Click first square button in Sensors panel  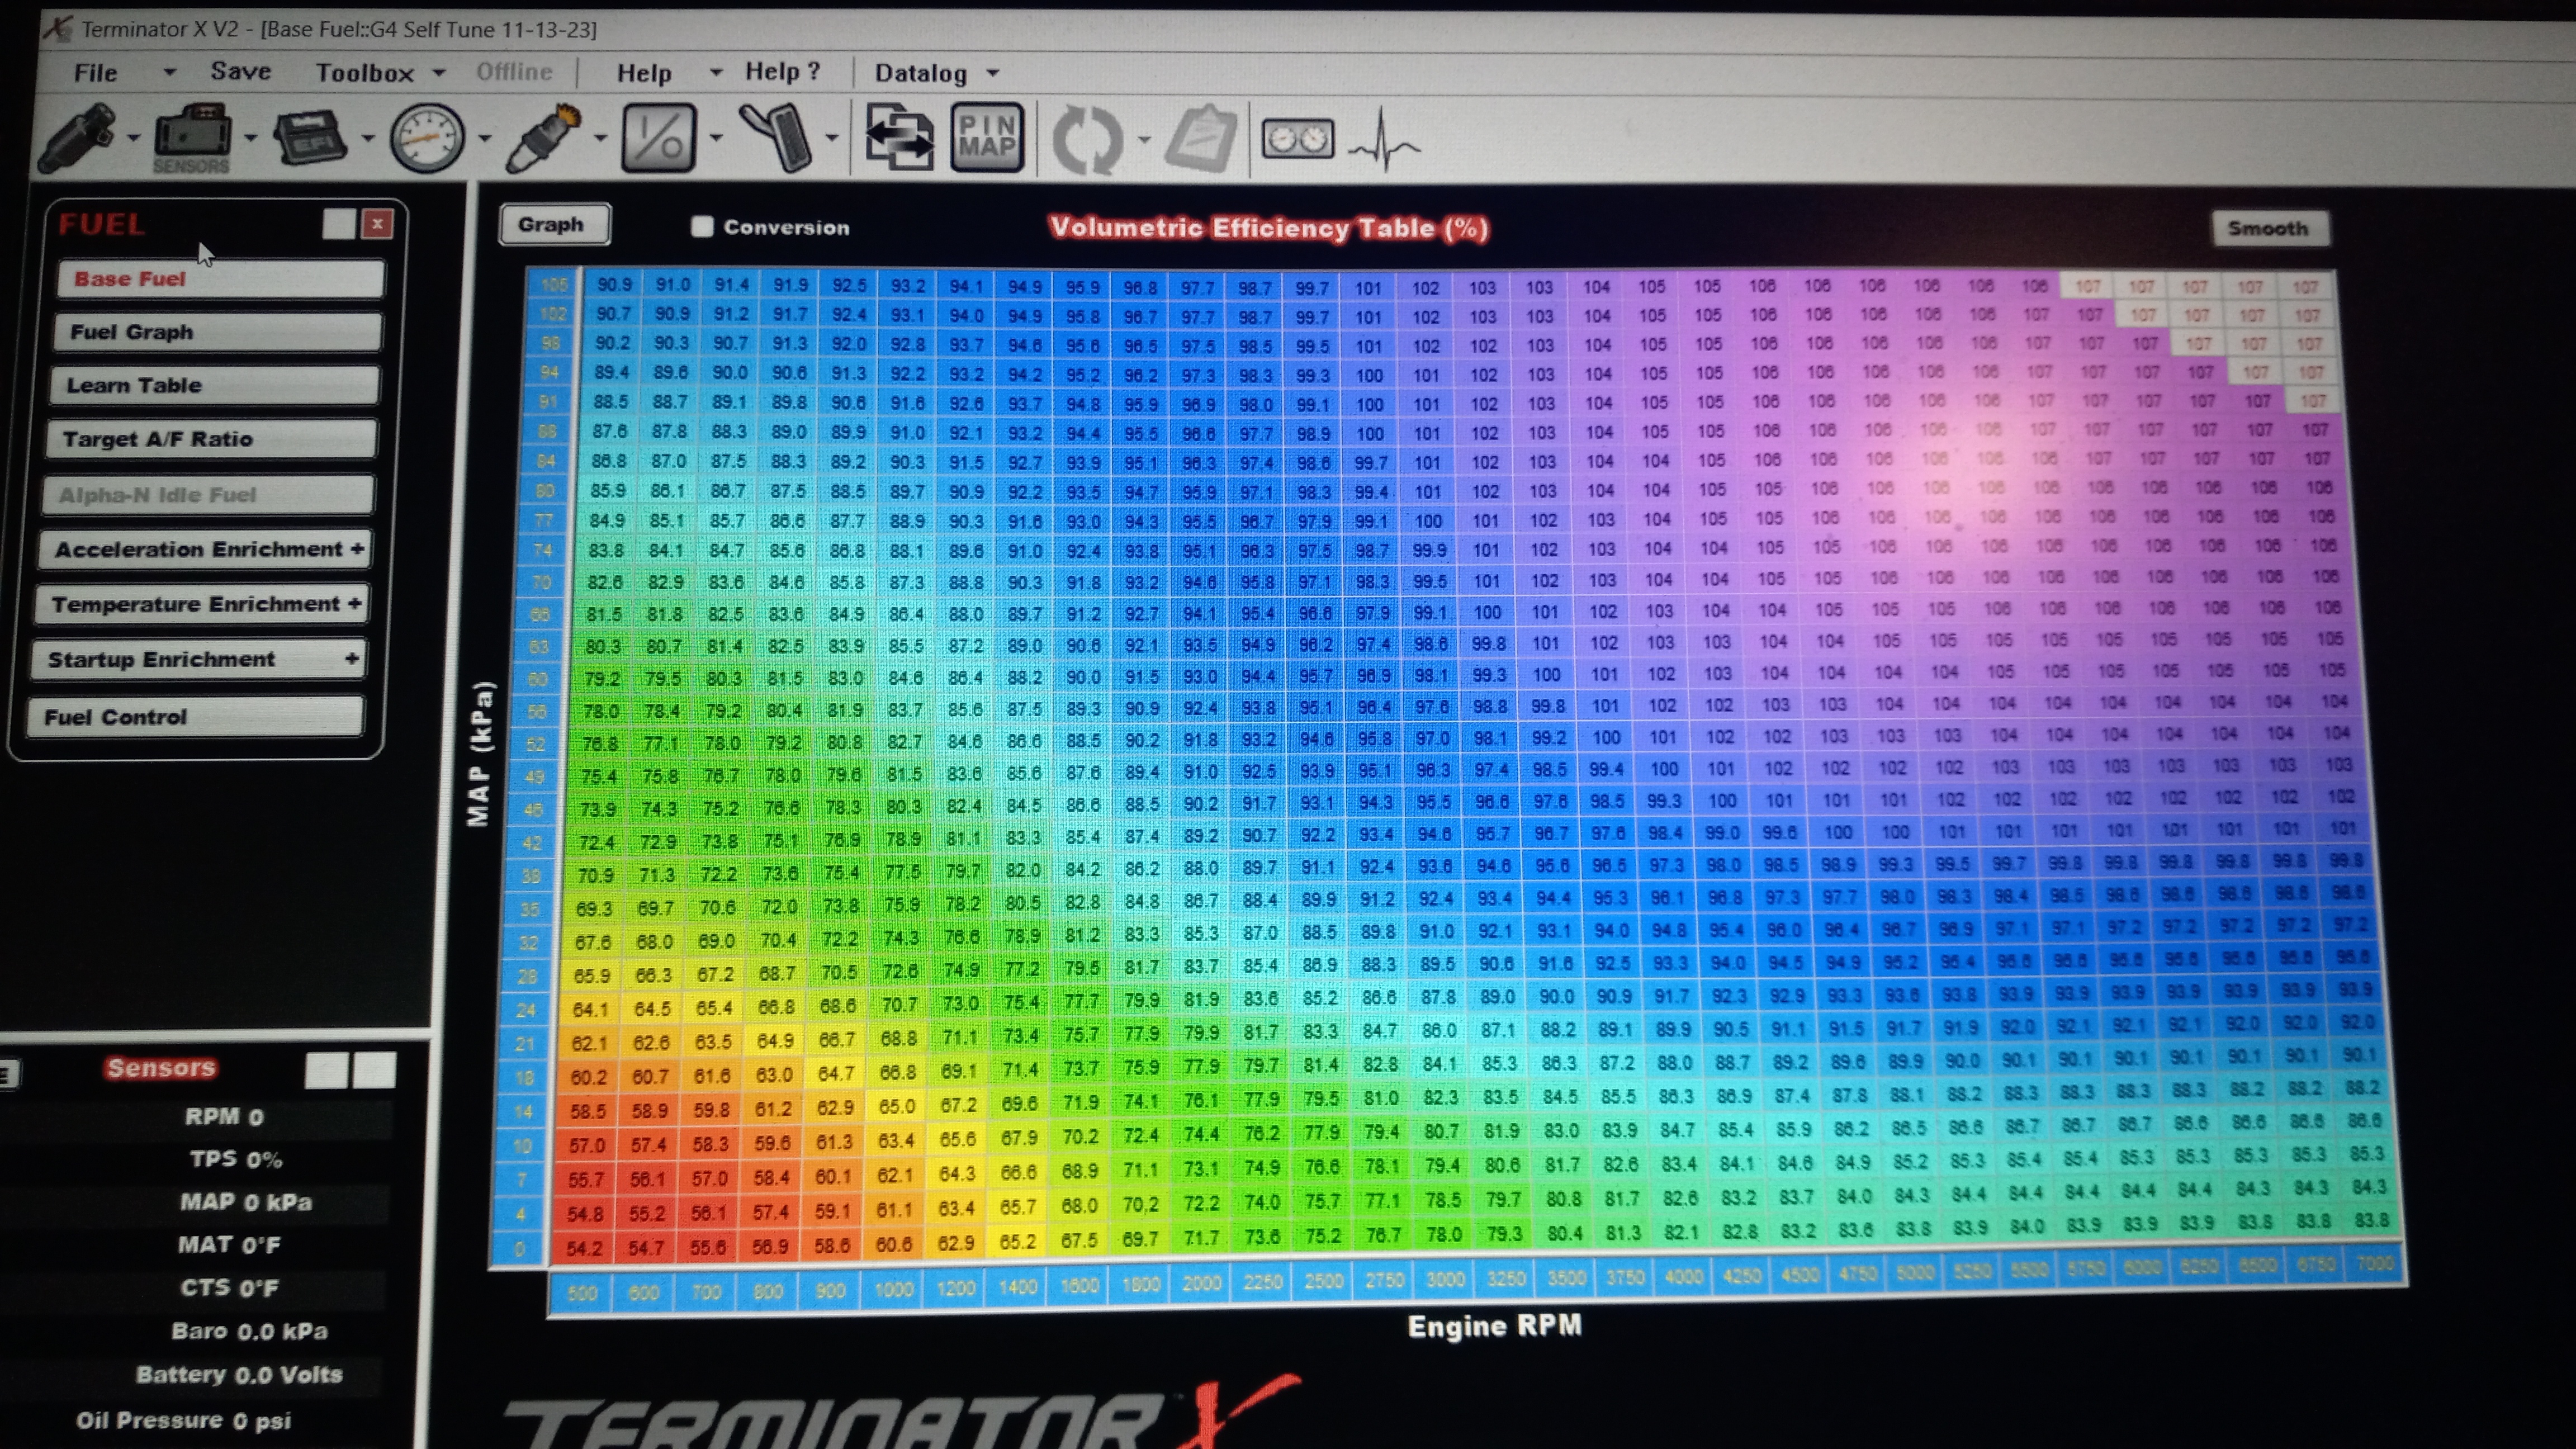coord(326,1070)
